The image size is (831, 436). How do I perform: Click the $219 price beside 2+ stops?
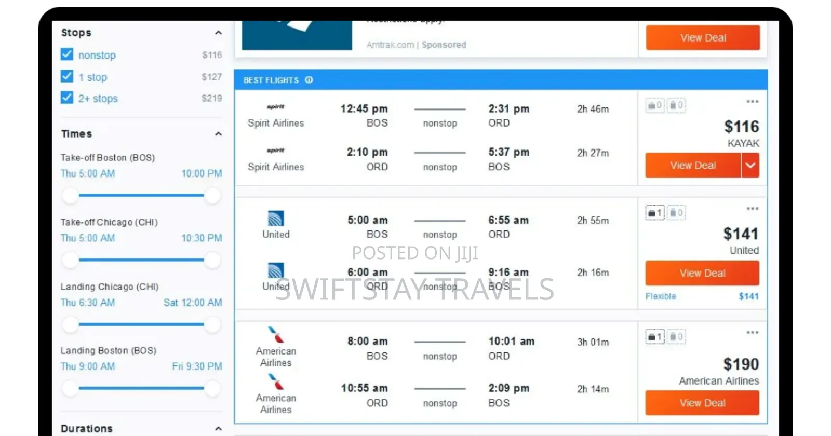(x=212, y=98)
